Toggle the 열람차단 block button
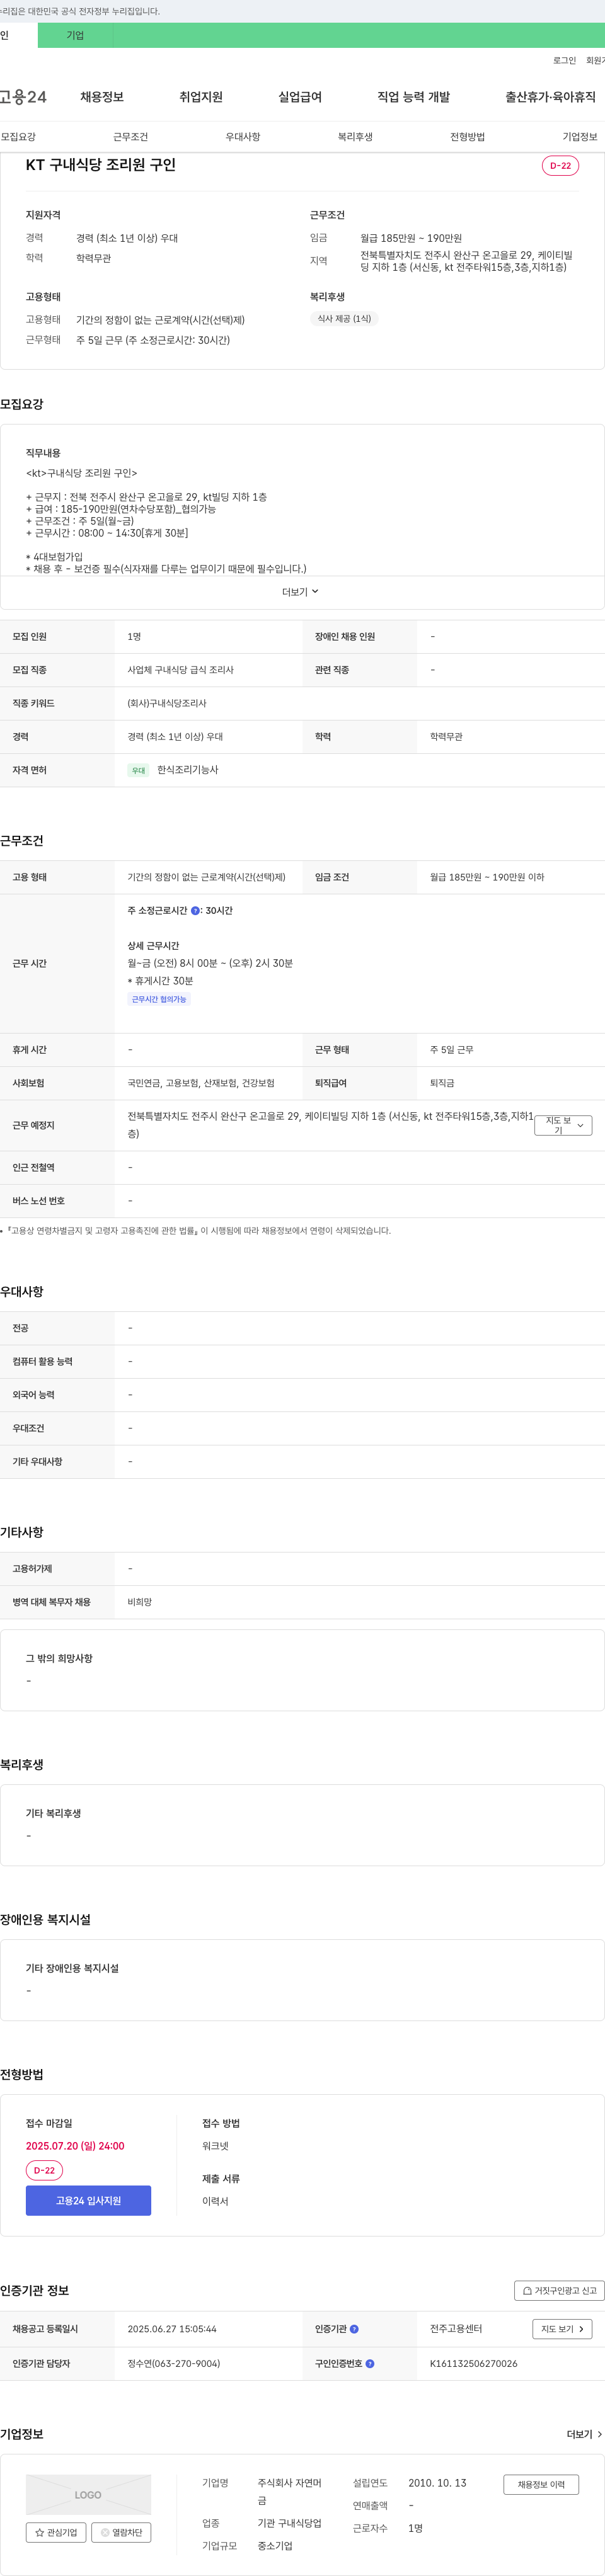 tap(121, 2533)
